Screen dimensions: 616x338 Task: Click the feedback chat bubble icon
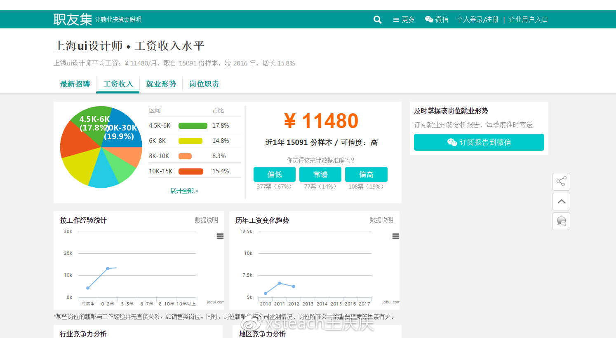pos(561,221)
